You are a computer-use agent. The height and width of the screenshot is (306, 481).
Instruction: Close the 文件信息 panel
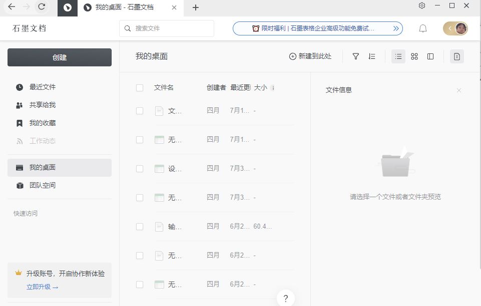(459, 90)
